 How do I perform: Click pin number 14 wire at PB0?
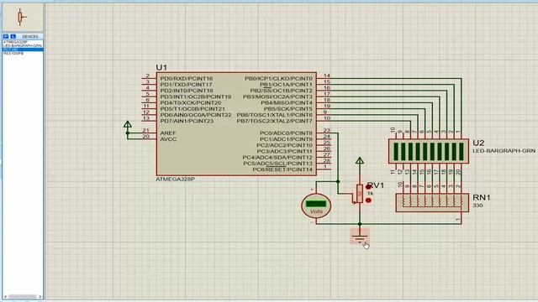(x=324, y=78)
